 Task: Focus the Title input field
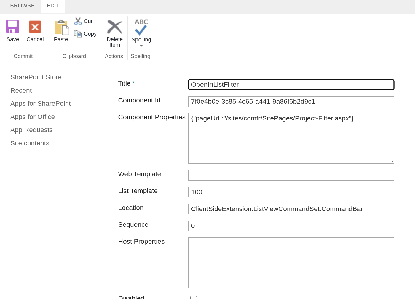tap(291, 85)
